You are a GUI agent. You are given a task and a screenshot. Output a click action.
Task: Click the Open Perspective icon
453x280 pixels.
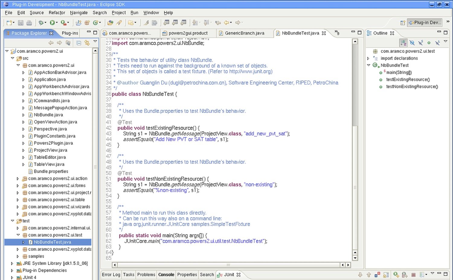403,23
